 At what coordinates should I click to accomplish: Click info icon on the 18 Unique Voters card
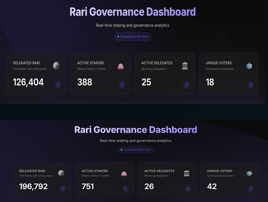[251, 85]
